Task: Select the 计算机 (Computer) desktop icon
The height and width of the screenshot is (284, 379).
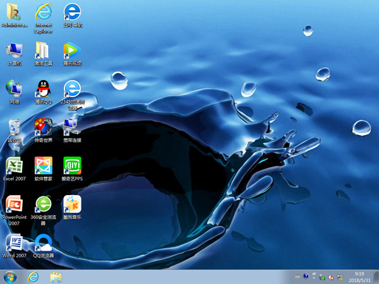Action: (15, 50)
